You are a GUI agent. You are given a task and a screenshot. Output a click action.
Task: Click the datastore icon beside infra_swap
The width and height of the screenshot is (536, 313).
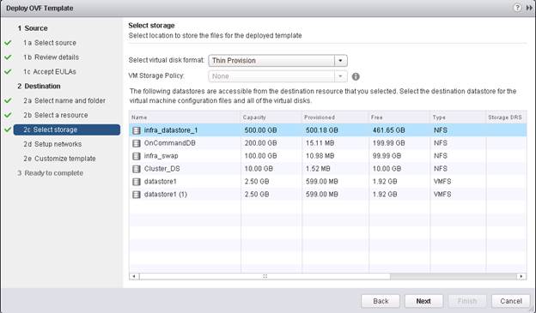pyautogui.click(x=137, y=156)
